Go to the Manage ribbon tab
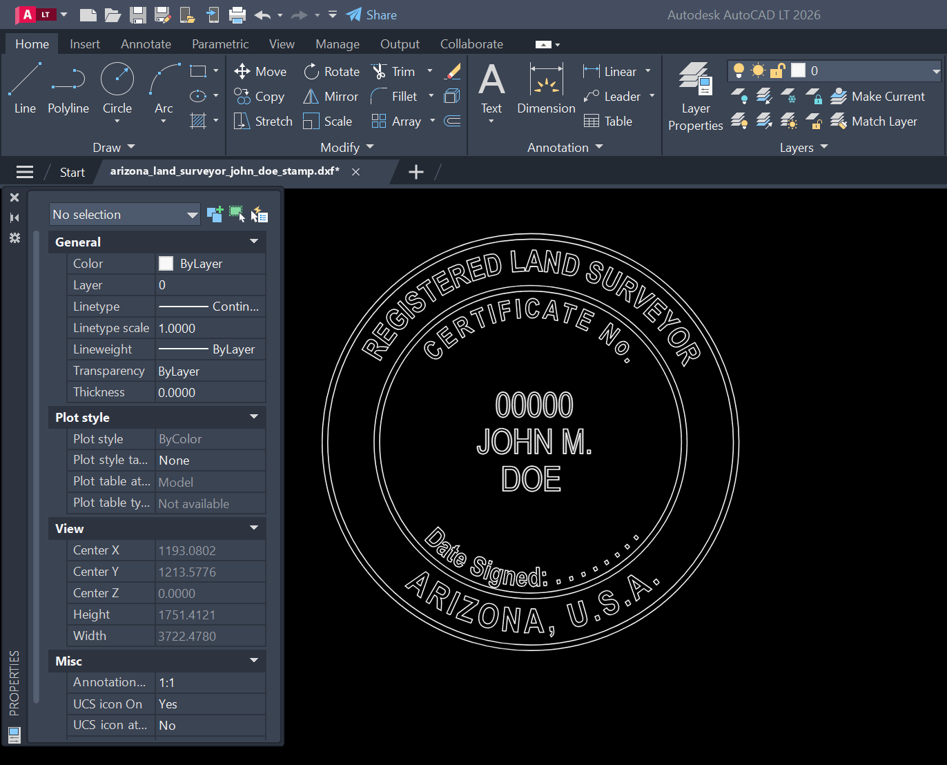Screen dimensions: 947x765 tap(338, 44)
